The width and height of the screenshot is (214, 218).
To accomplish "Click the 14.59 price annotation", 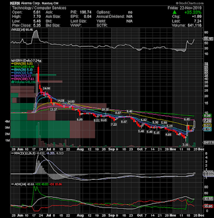I will [x=61, y=100].
